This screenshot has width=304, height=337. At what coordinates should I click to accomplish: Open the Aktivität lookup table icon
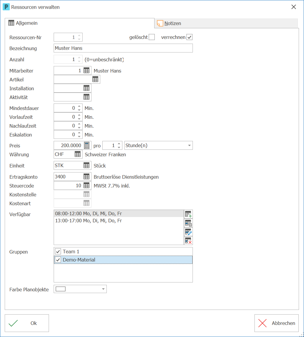point(86,97)
